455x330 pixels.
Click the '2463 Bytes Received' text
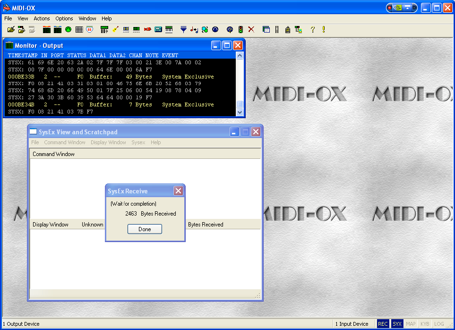pos(151,214)
